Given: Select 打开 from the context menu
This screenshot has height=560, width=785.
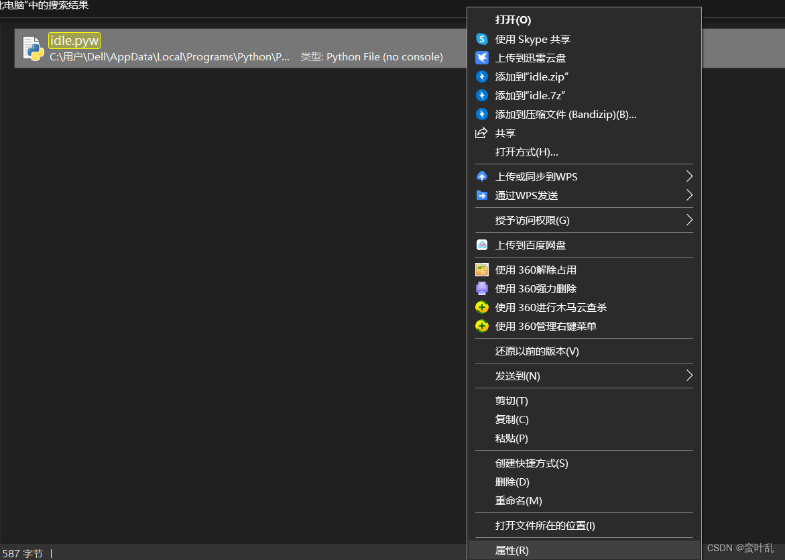Looking at the screenshot, I should point(513,20).
